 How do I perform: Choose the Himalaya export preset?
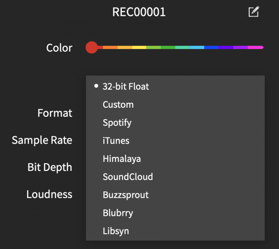122,159
